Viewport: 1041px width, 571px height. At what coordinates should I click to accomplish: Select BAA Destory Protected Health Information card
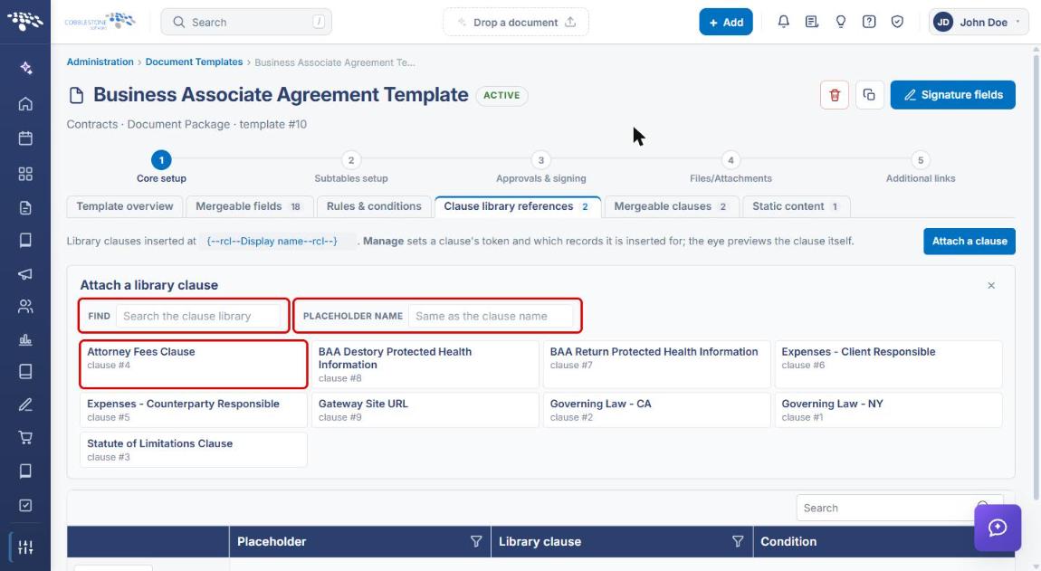pos(425,365)
